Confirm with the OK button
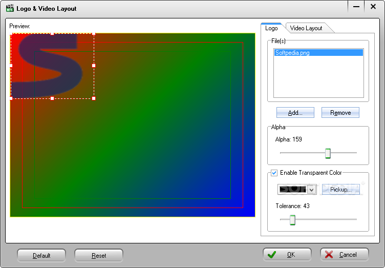The height and width of the screenshot is (268, 385). pos(287,255)
